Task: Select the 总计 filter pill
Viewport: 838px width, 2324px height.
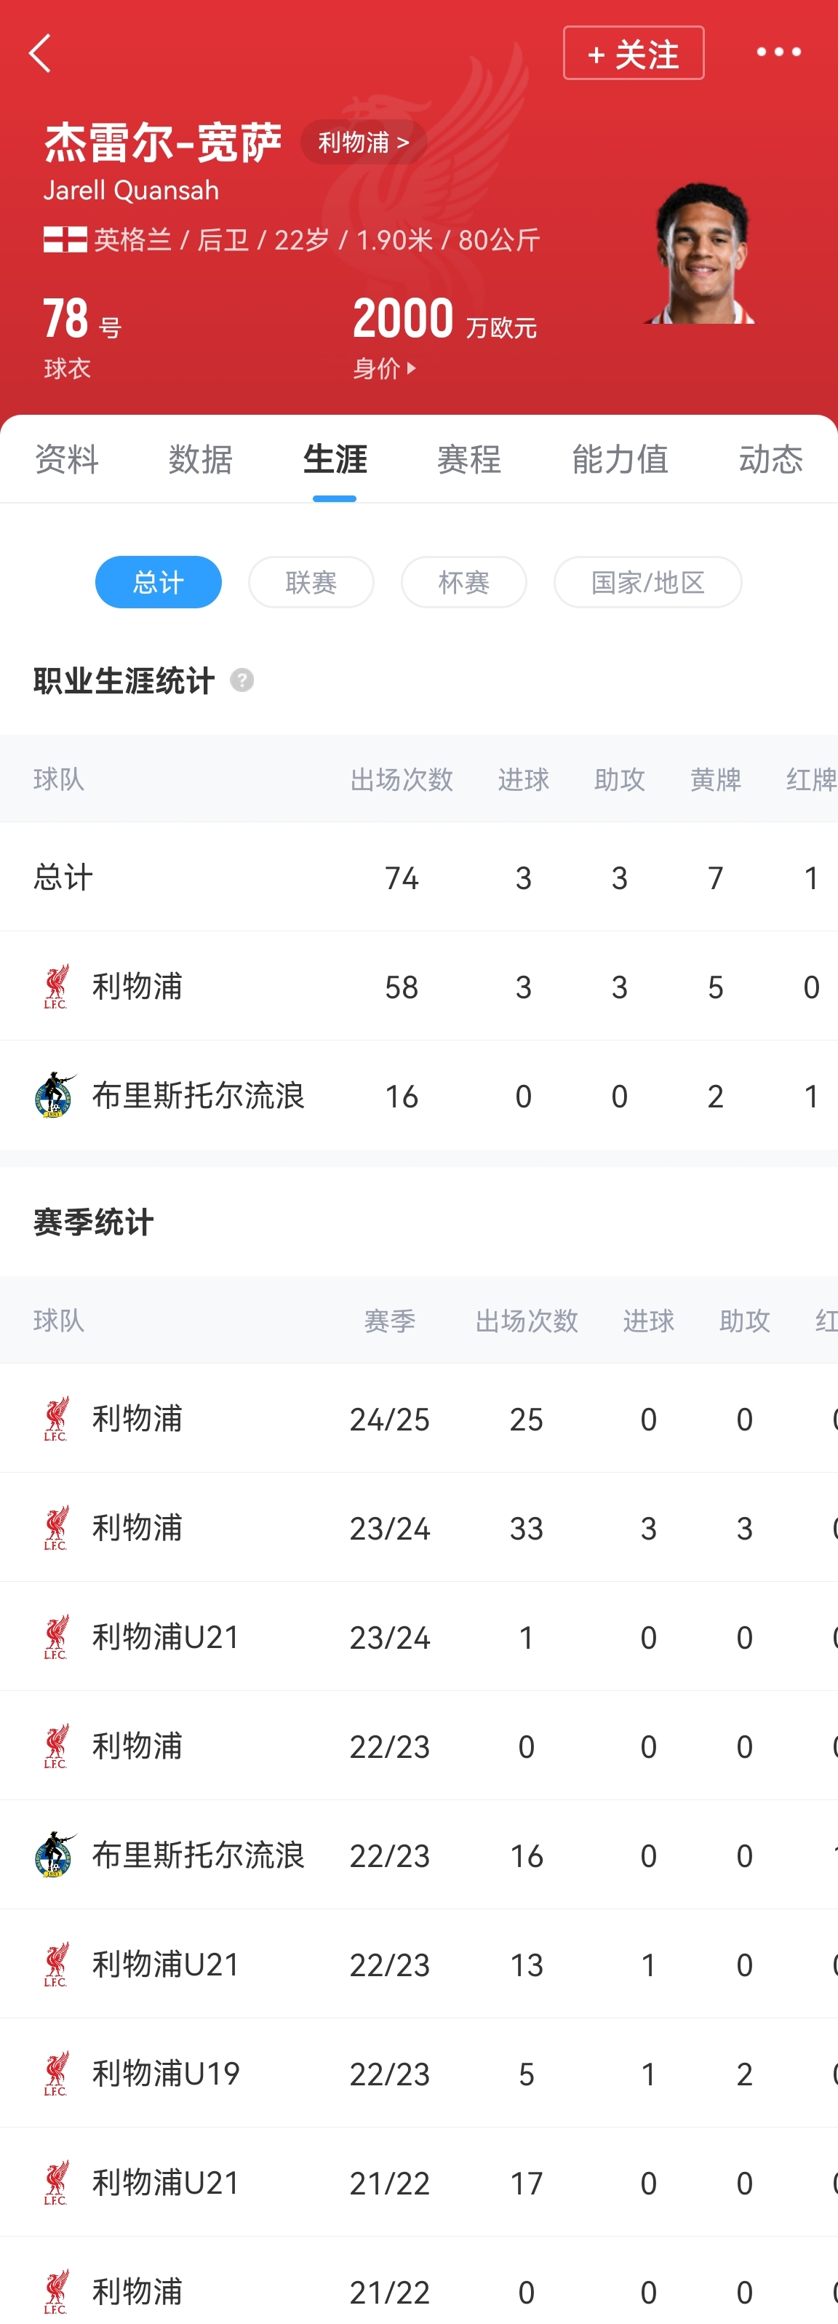Action: click(x=158, y=582)
